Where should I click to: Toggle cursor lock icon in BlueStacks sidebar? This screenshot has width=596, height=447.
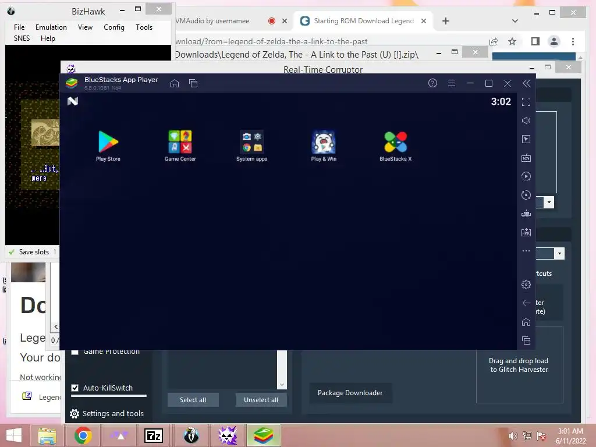point(526,139)
